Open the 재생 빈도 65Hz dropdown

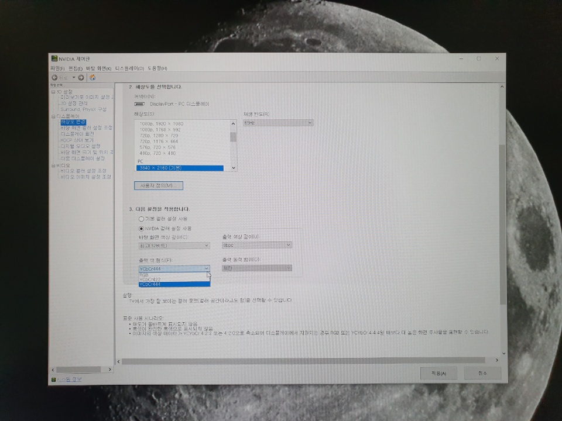point(278,123)
